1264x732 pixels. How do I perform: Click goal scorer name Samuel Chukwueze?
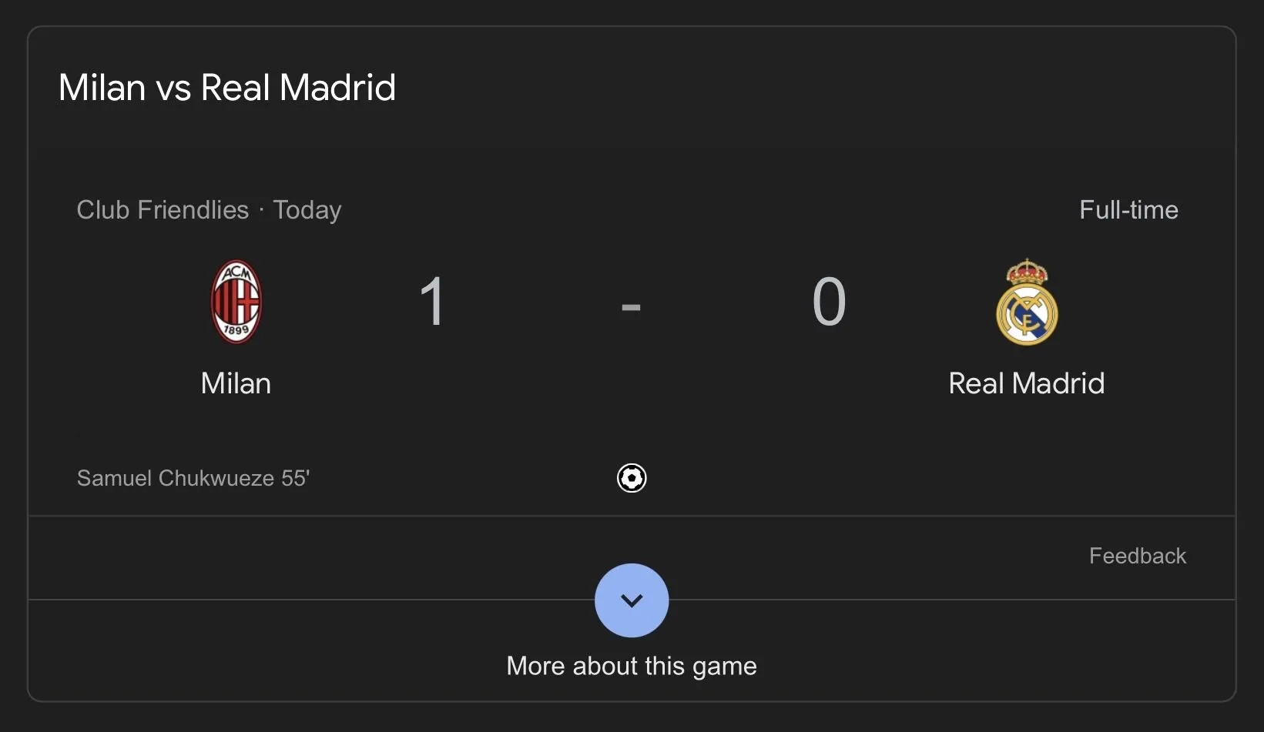pos(176,478)
